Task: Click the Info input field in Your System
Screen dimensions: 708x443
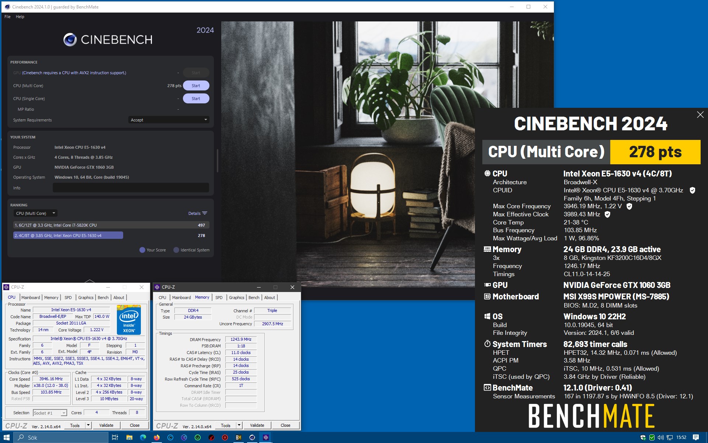Action: pyautogui.click(x=131, y=188)
